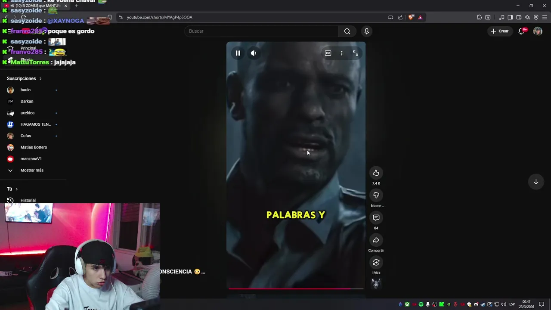Open the Matias Bottero channel subscription
The height and width of the screenshot is (310, 551).
pos(33,147)
